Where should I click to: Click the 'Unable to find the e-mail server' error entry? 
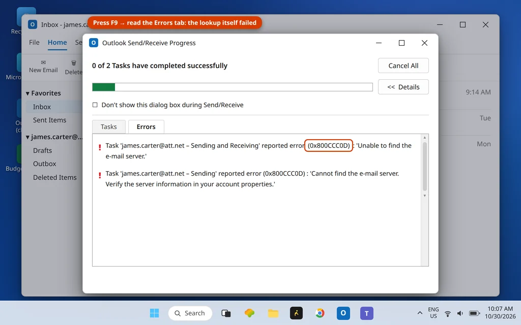[258, 150]
